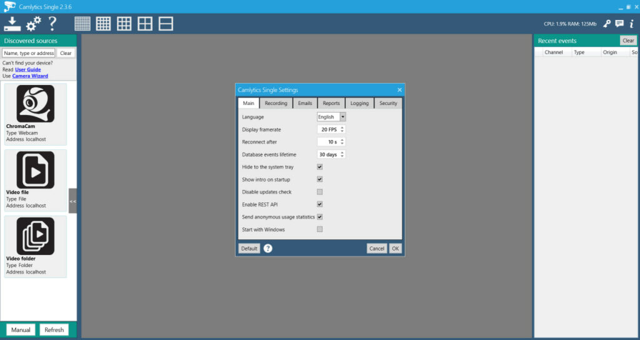Click the Manual button

(x=21, y=330)
